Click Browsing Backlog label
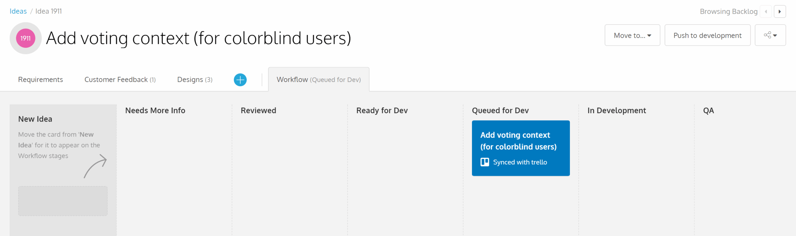 [x=729, y=11]
